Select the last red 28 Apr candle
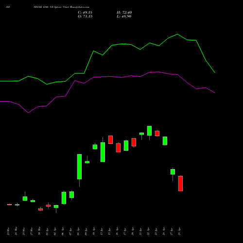Screen dimensions: 243x243 [x=180, y=183]
